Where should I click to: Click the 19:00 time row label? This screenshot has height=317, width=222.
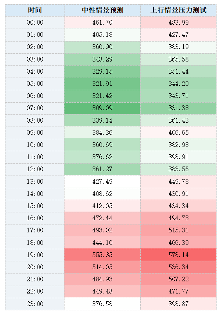pos(35,255)
